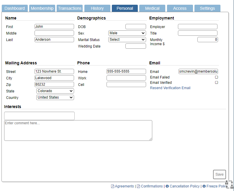Switch to the Membership tab

(x=42, y=8)
